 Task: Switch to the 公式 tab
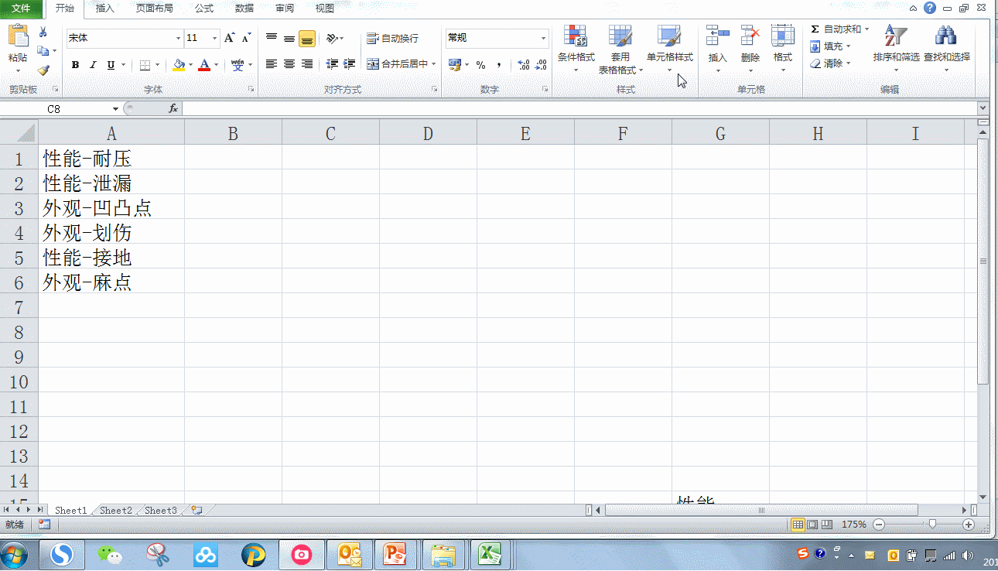point(204,9)
